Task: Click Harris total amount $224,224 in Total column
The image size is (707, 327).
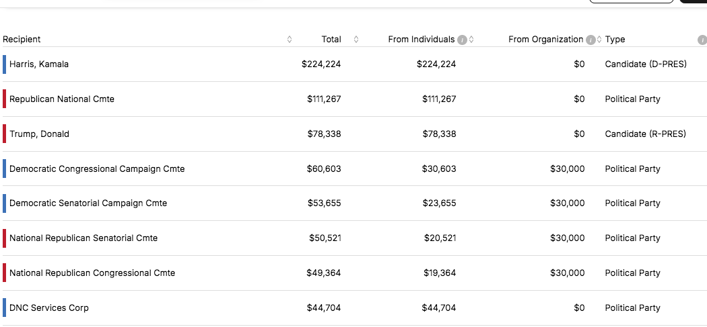Action: pos(321,64)
